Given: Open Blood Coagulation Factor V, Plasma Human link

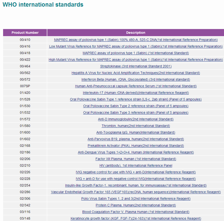Looking at the screenshot, I should pos(136,212).
